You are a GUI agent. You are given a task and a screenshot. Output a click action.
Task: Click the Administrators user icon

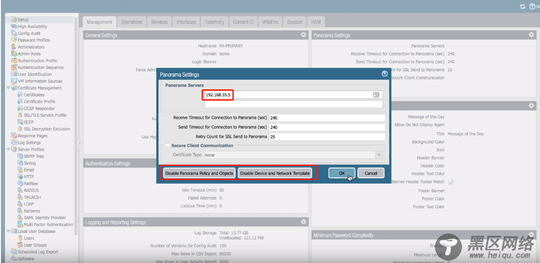point(14,47)
